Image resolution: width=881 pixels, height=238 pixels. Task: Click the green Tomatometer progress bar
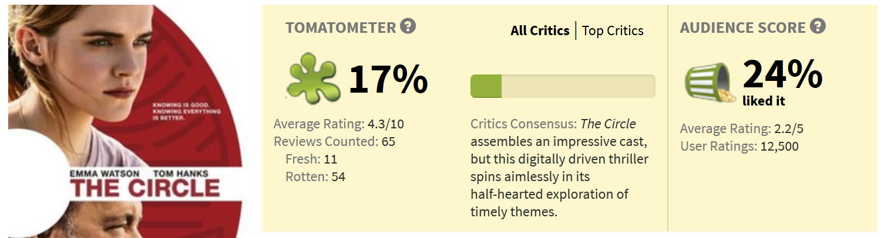(x=562, y=86)
